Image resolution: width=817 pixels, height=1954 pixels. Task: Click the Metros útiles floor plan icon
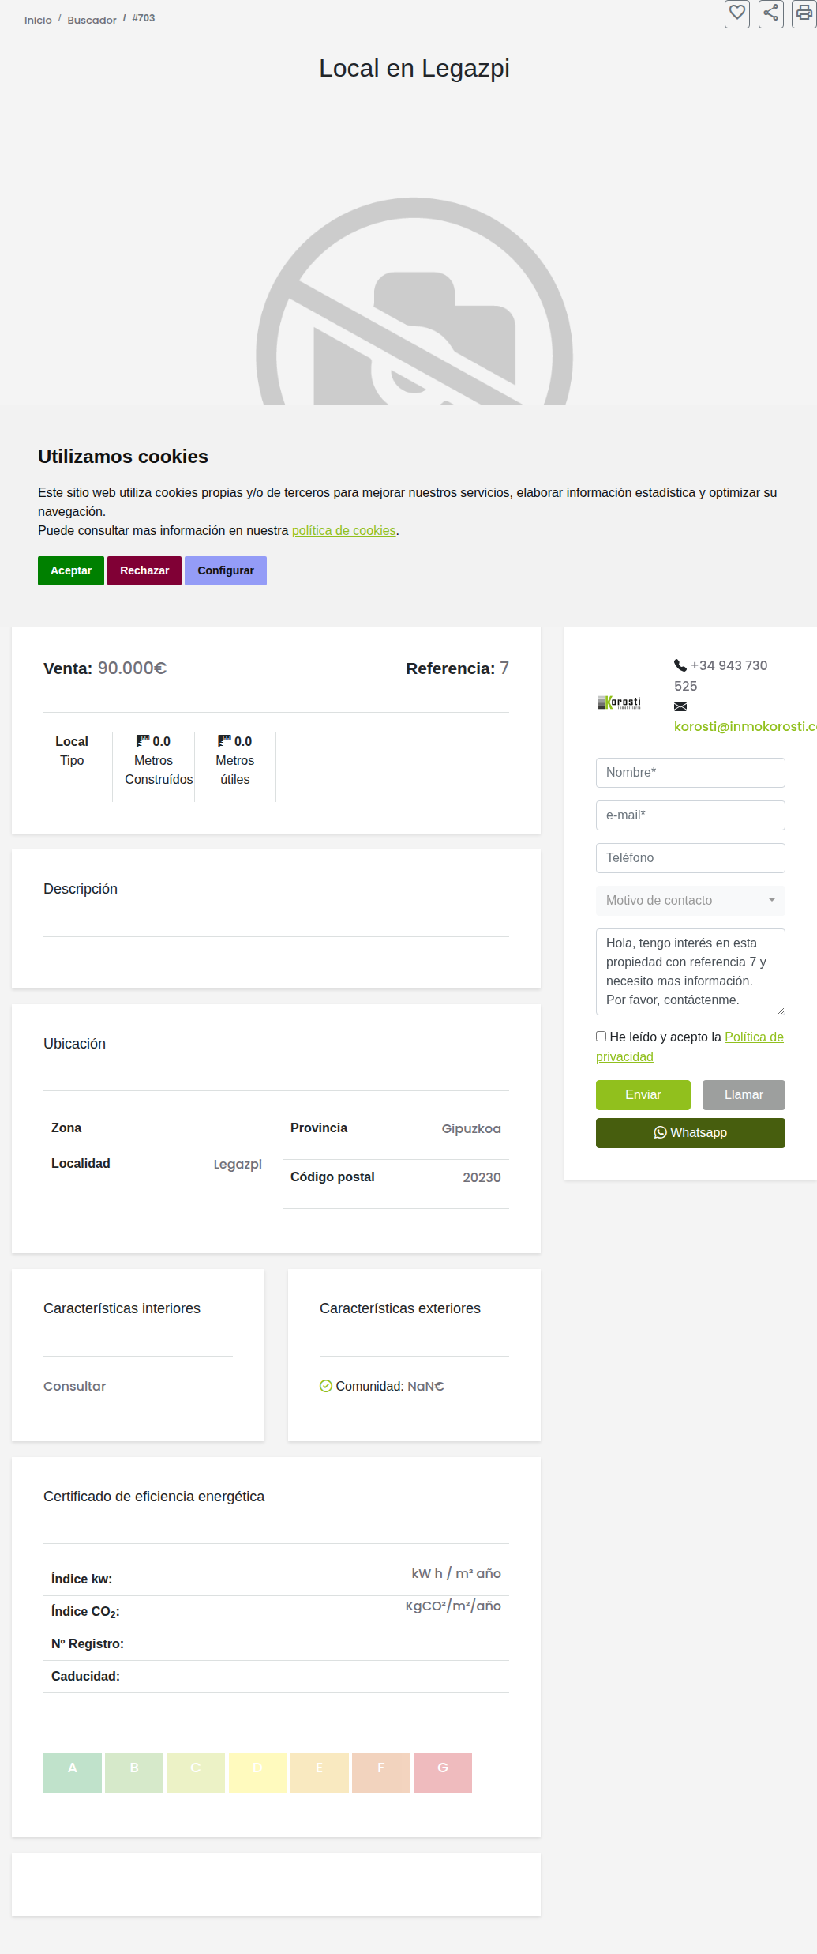(225, 741)
